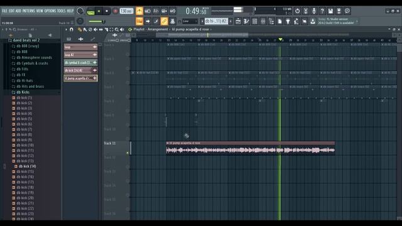Click the save project floppy disk icon
Viewport: 402px width, 226px height.
pos(330,11)
